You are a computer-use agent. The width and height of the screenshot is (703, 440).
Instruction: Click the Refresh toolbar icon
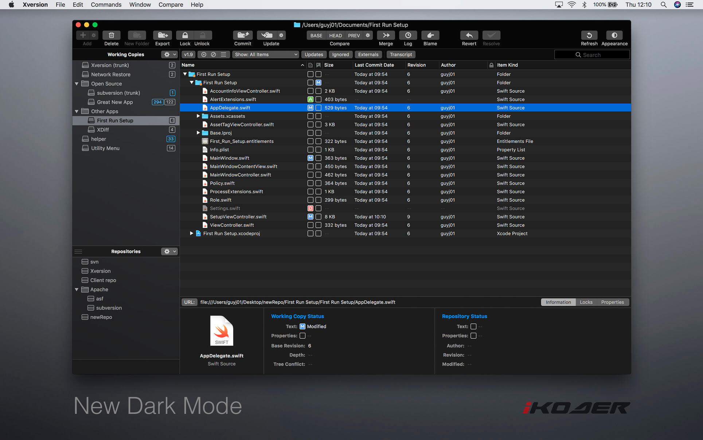coord(589,35)
